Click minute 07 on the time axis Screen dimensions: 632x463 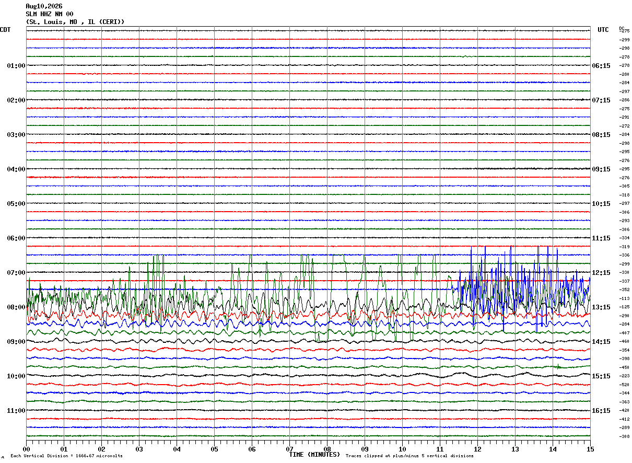[289, 449]
